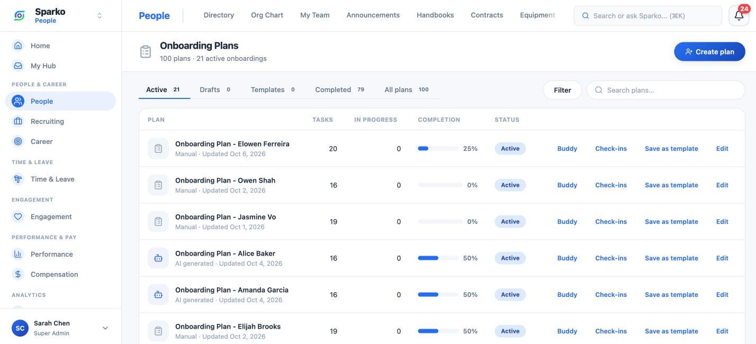Open the My Team tab
This screenshot has width=756, height=344.
tap(315, 15)
